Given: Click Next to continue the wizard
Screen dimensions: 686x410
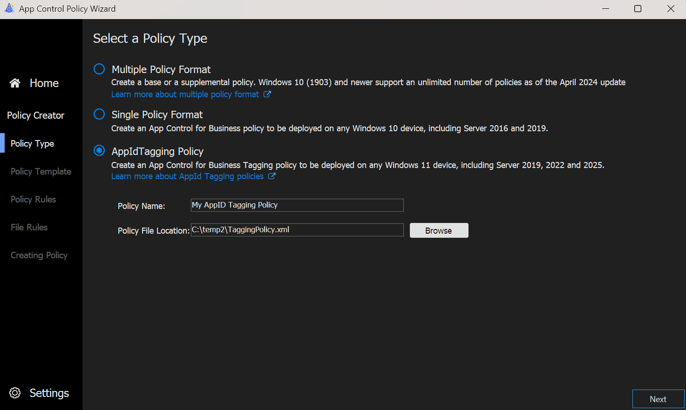Looking at the screenshot, I should (658, 399).
